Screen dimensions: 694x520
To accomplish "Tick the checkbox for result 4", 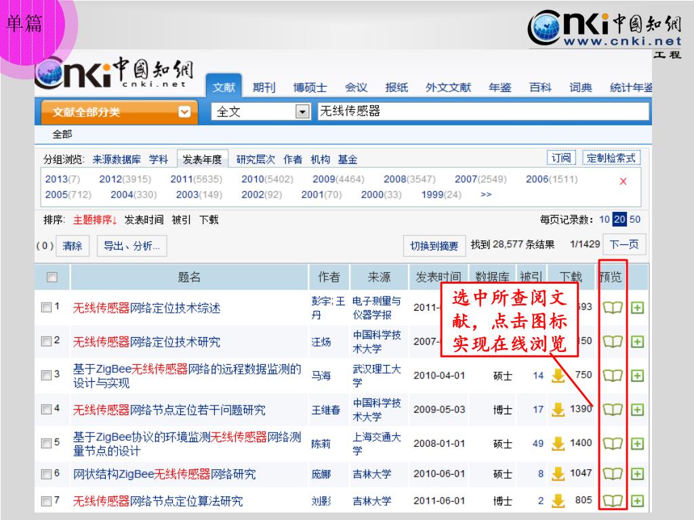I will click(46, 409).
